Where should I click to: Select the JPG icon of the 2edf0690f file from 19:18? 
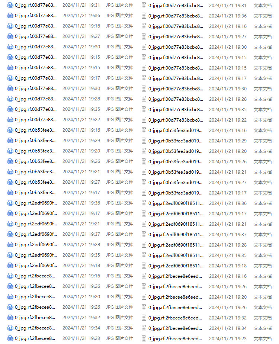[10, 266]
